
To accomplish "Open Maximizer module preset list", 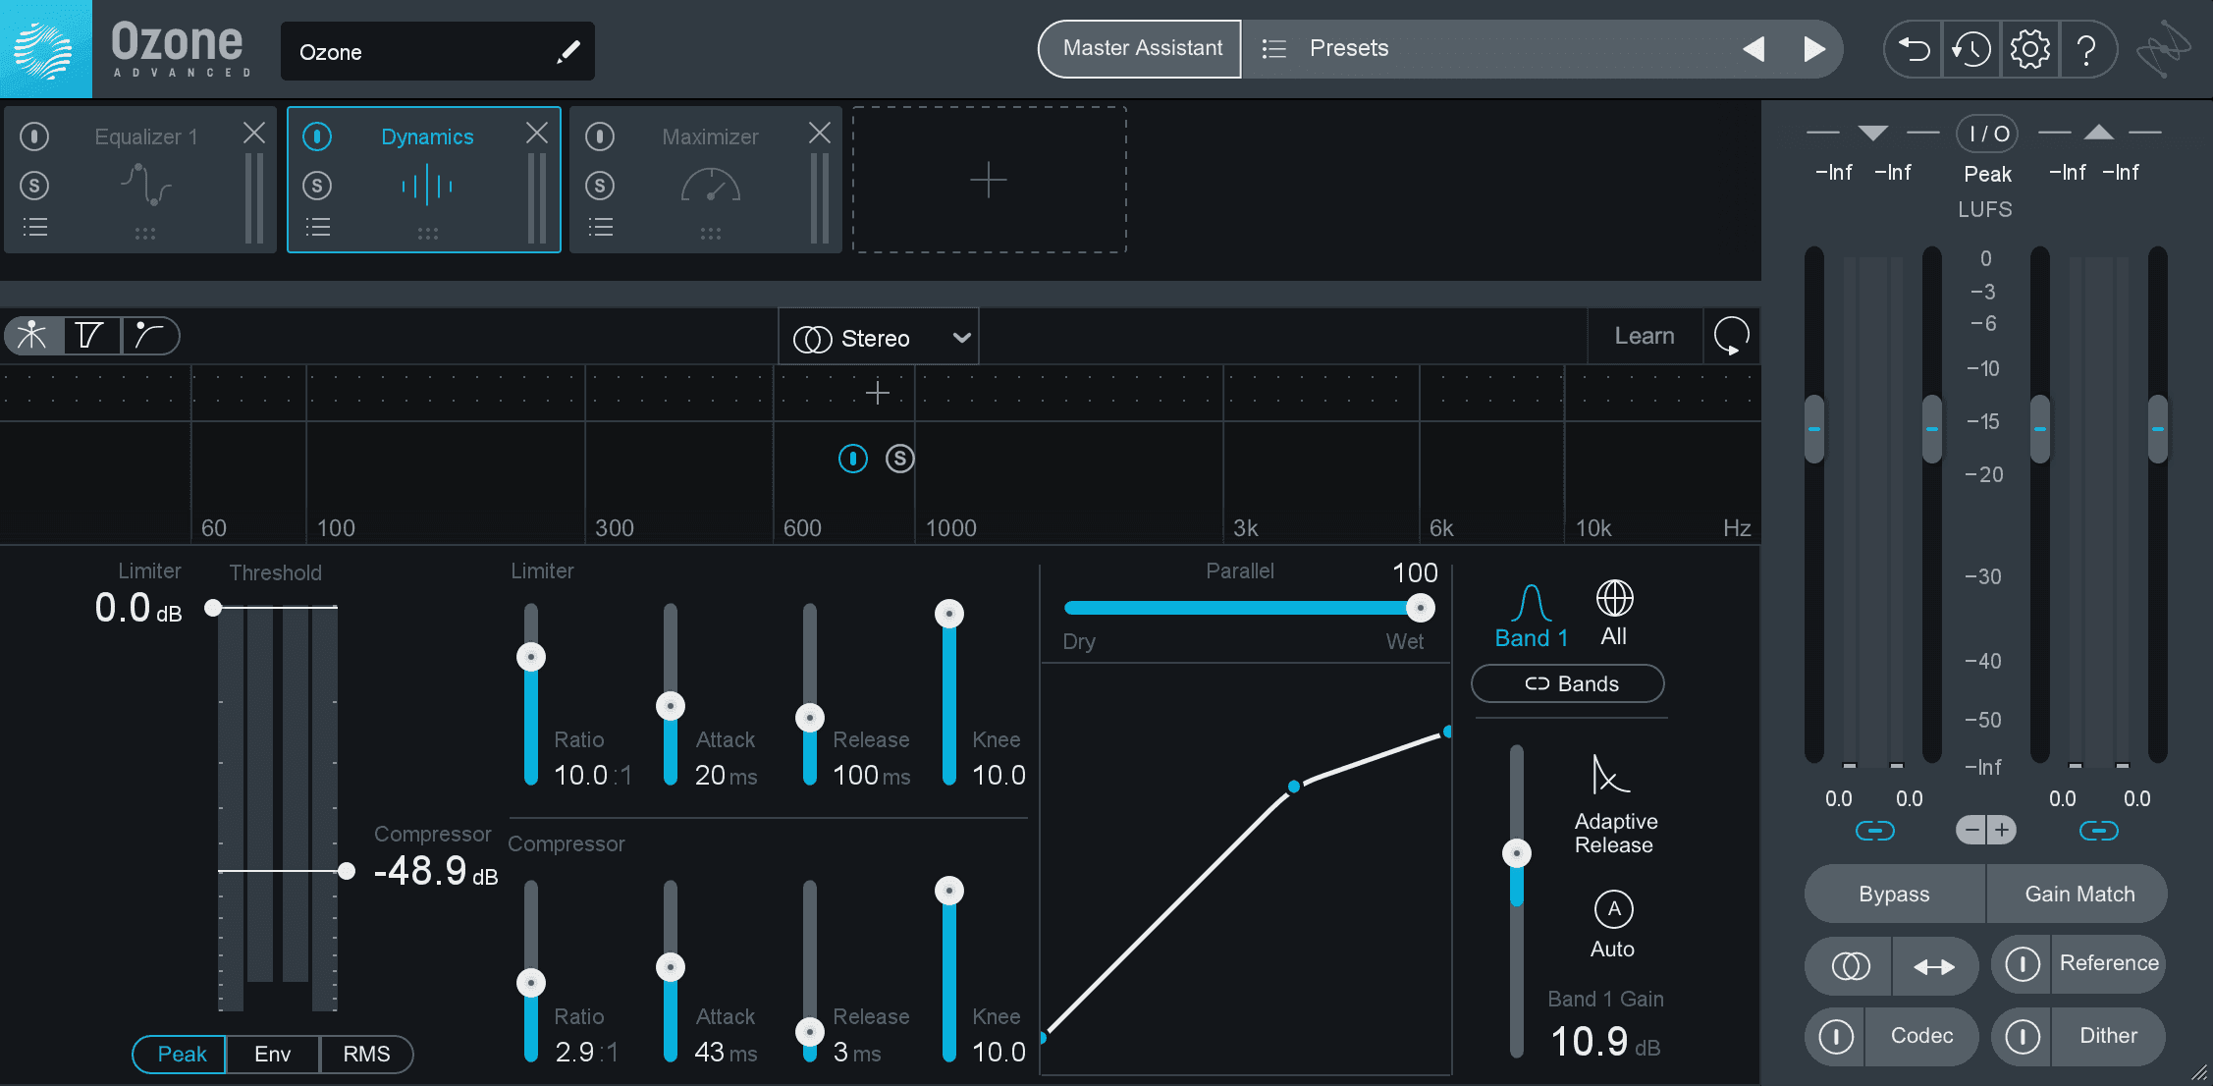I will pyautogui.click(x=601, y=228).
